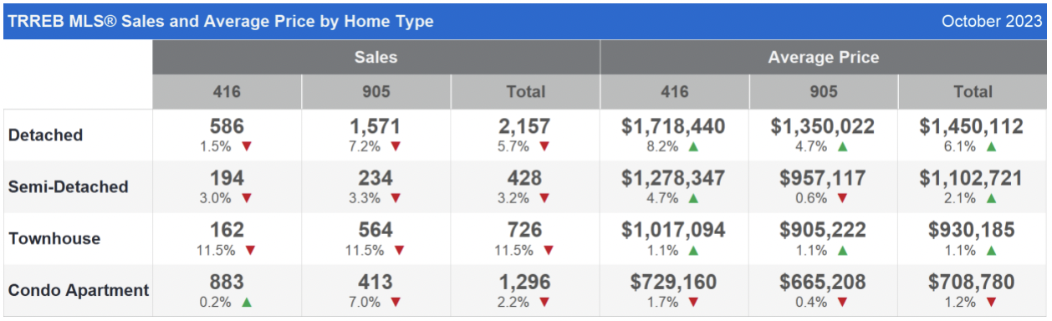1052x321 pixels.
Task: Click the 905 header under Average Price
Action: pos(824,92)
